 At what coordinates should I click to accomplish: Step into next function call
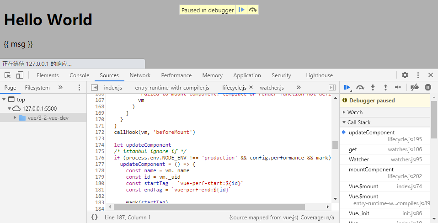point(373,88)
